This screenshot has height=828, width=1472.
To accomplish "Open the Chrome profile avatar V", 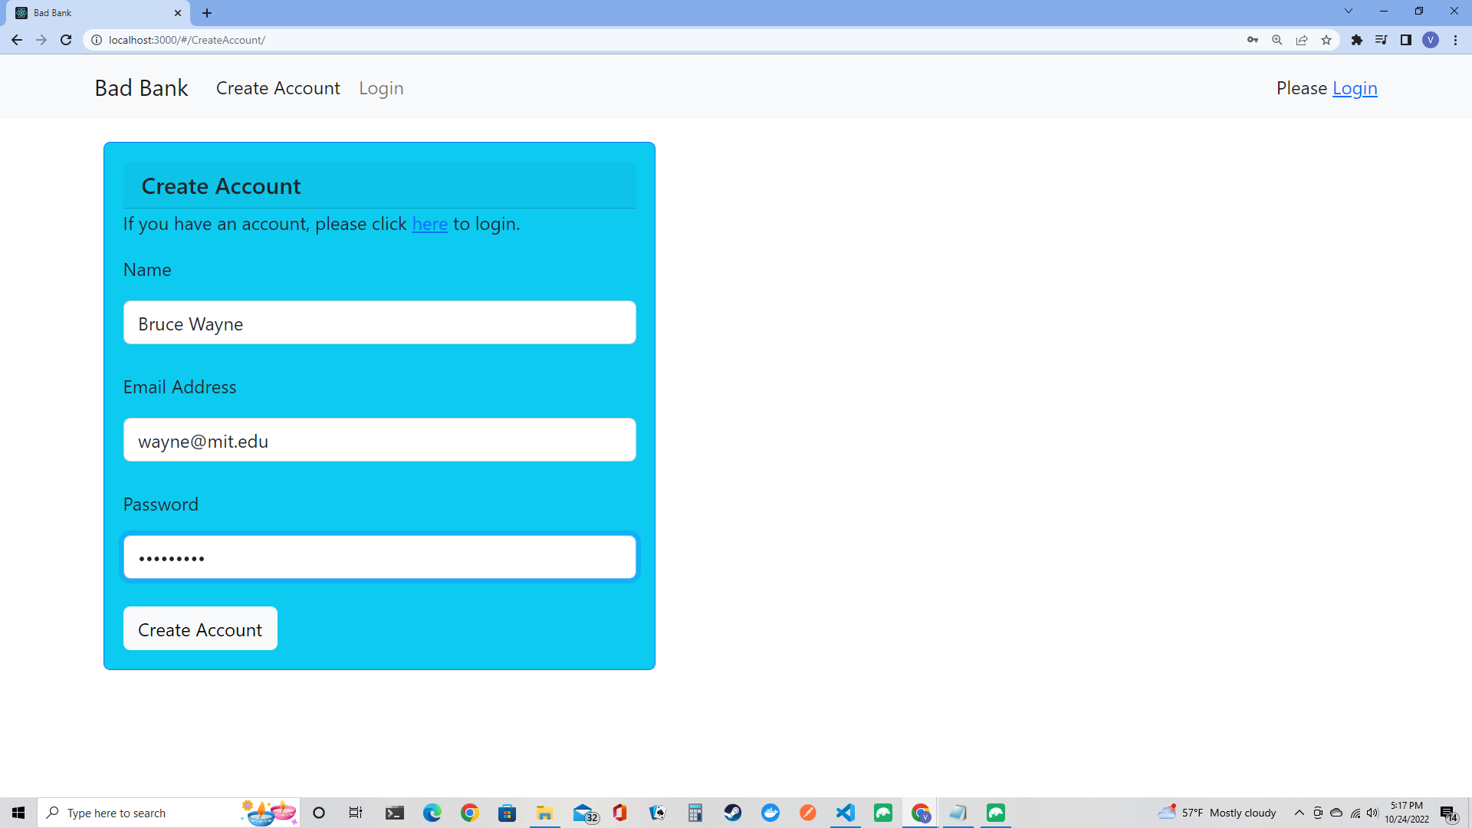I will pyautogui.click(x=1431, y=40).
